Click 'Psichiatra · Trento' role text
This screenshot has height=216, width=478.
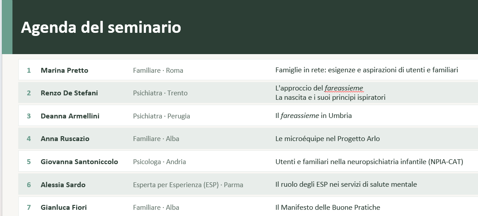pos(160,93)
